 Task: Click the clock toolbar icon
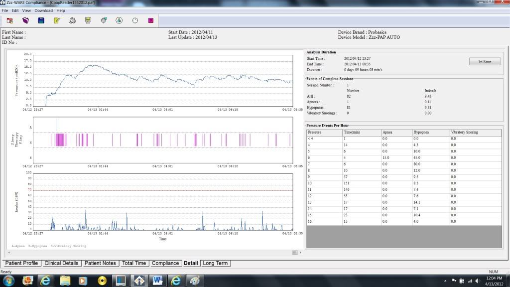tap(135, 20)
